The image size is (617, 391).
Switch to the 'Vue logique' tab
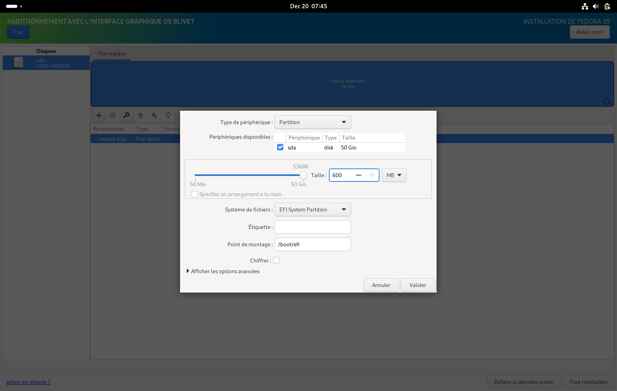112,53
